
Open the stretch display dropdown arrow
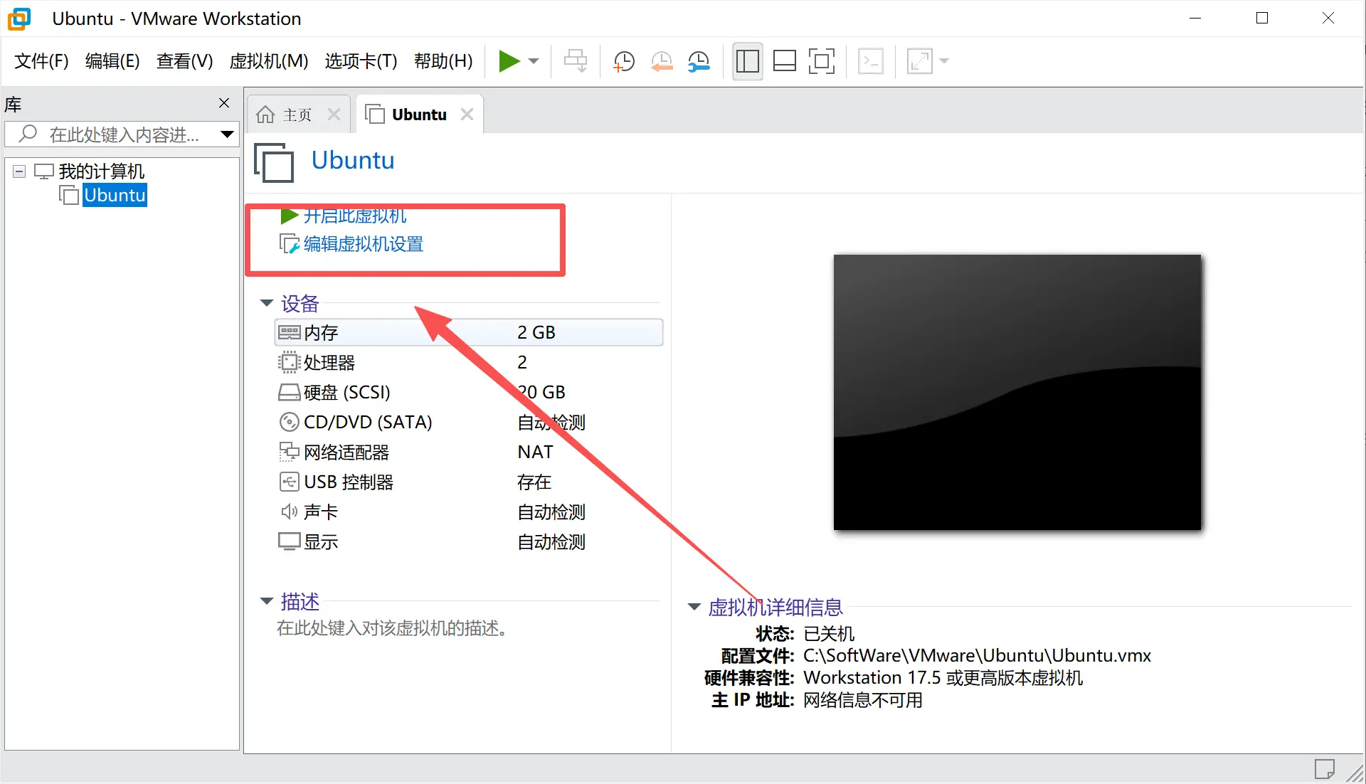point(944,61)
